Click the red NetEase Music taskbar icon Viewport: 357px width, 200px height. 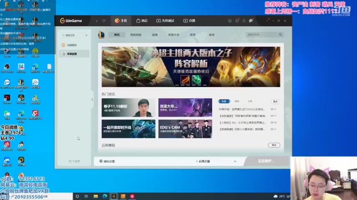coord(132,196)
